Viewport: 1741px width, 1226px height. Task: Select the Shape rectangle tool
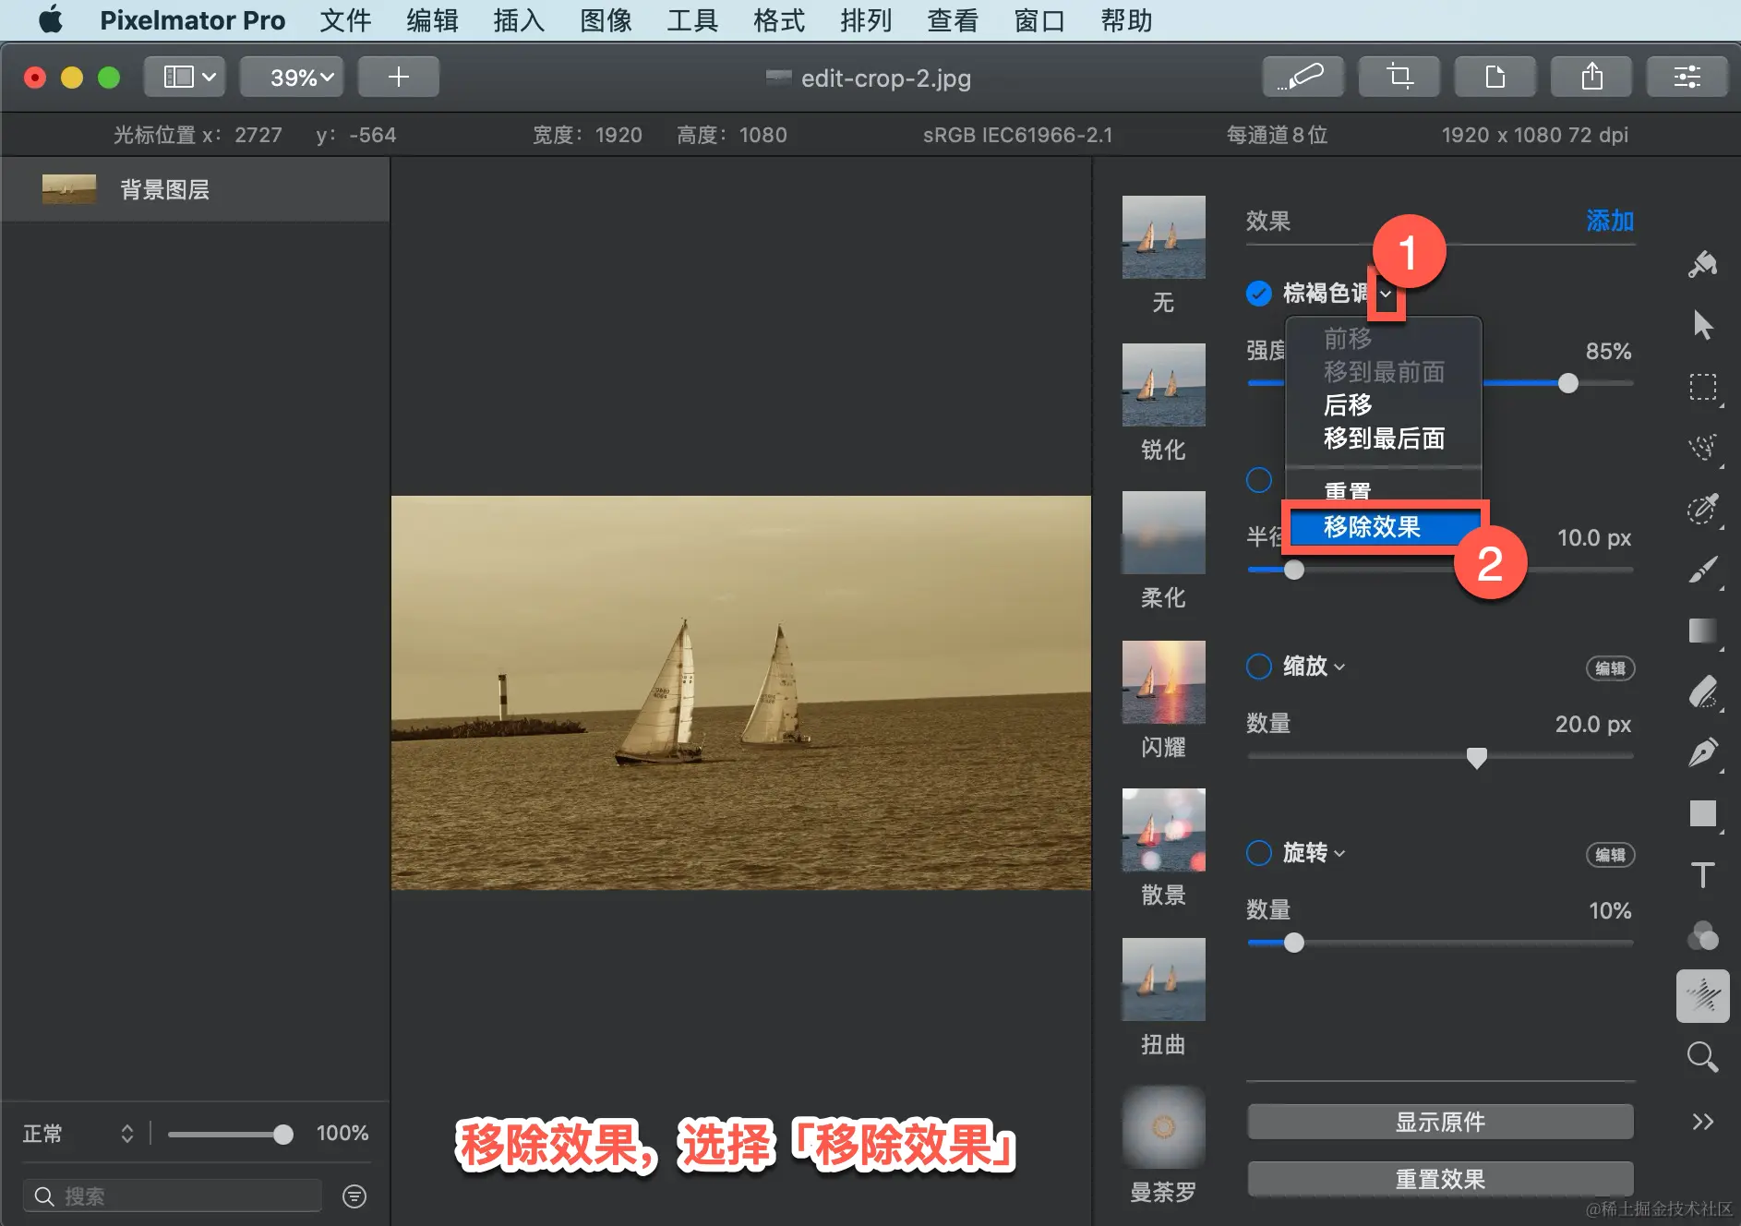tap(1702, 813)
